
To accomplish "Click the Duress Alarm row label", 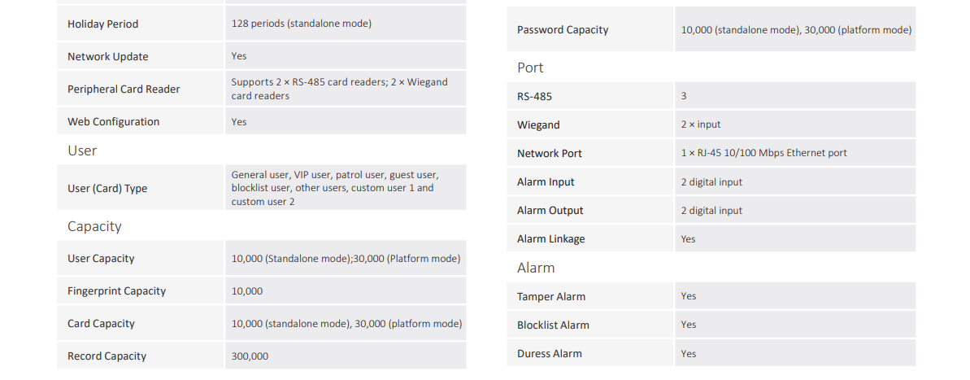I will 550,354.
